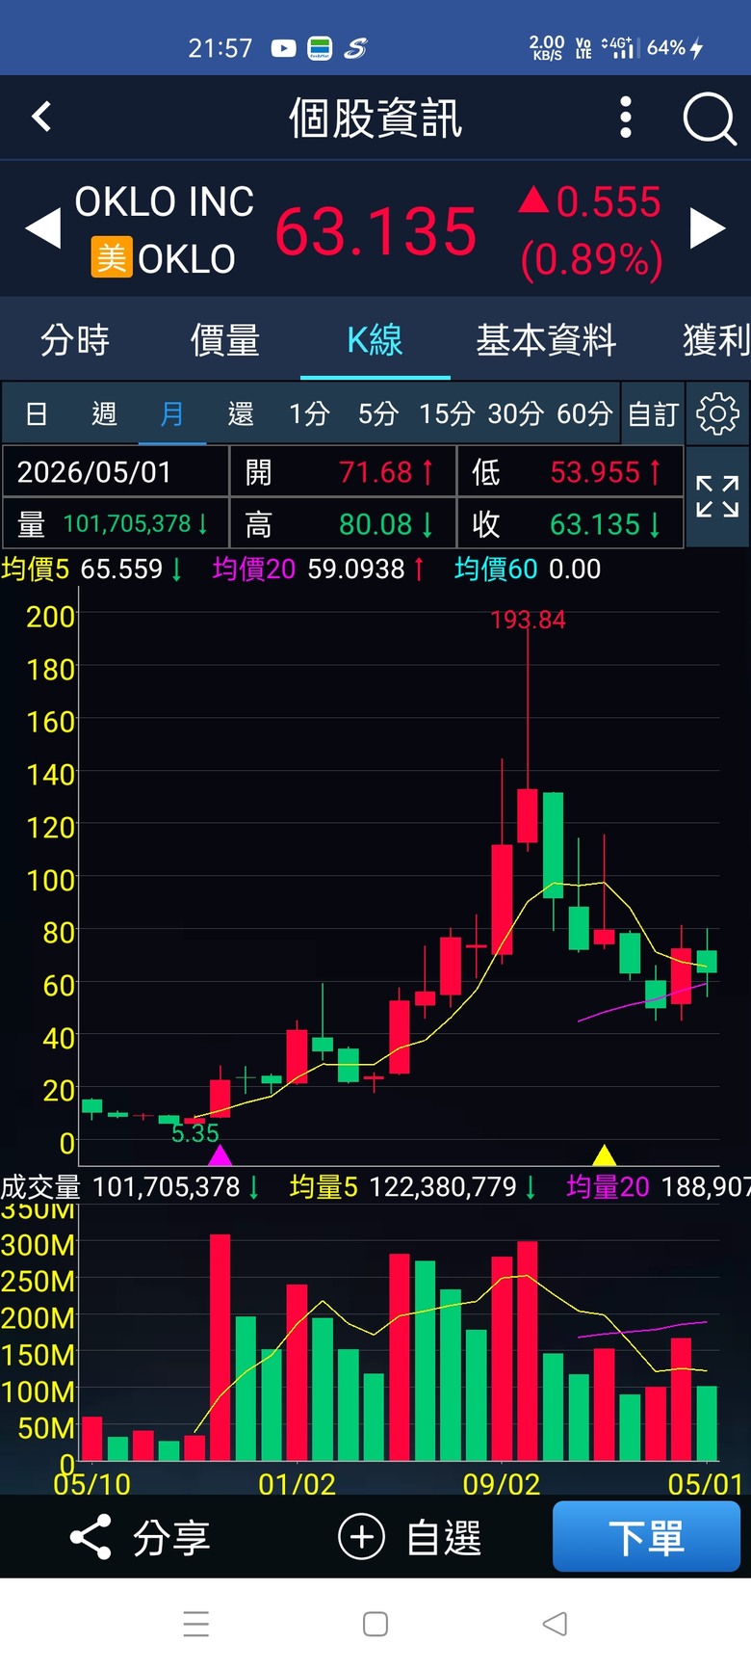Tap the plus circle watchlist icon
751x1670 pixels.
361,1537
